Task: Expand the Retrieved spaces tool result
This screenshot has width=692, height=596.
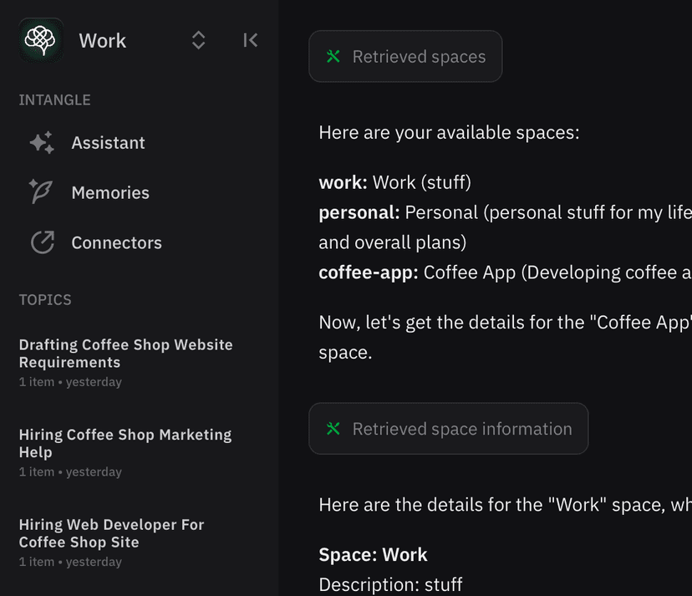Action: coord(405,56)
